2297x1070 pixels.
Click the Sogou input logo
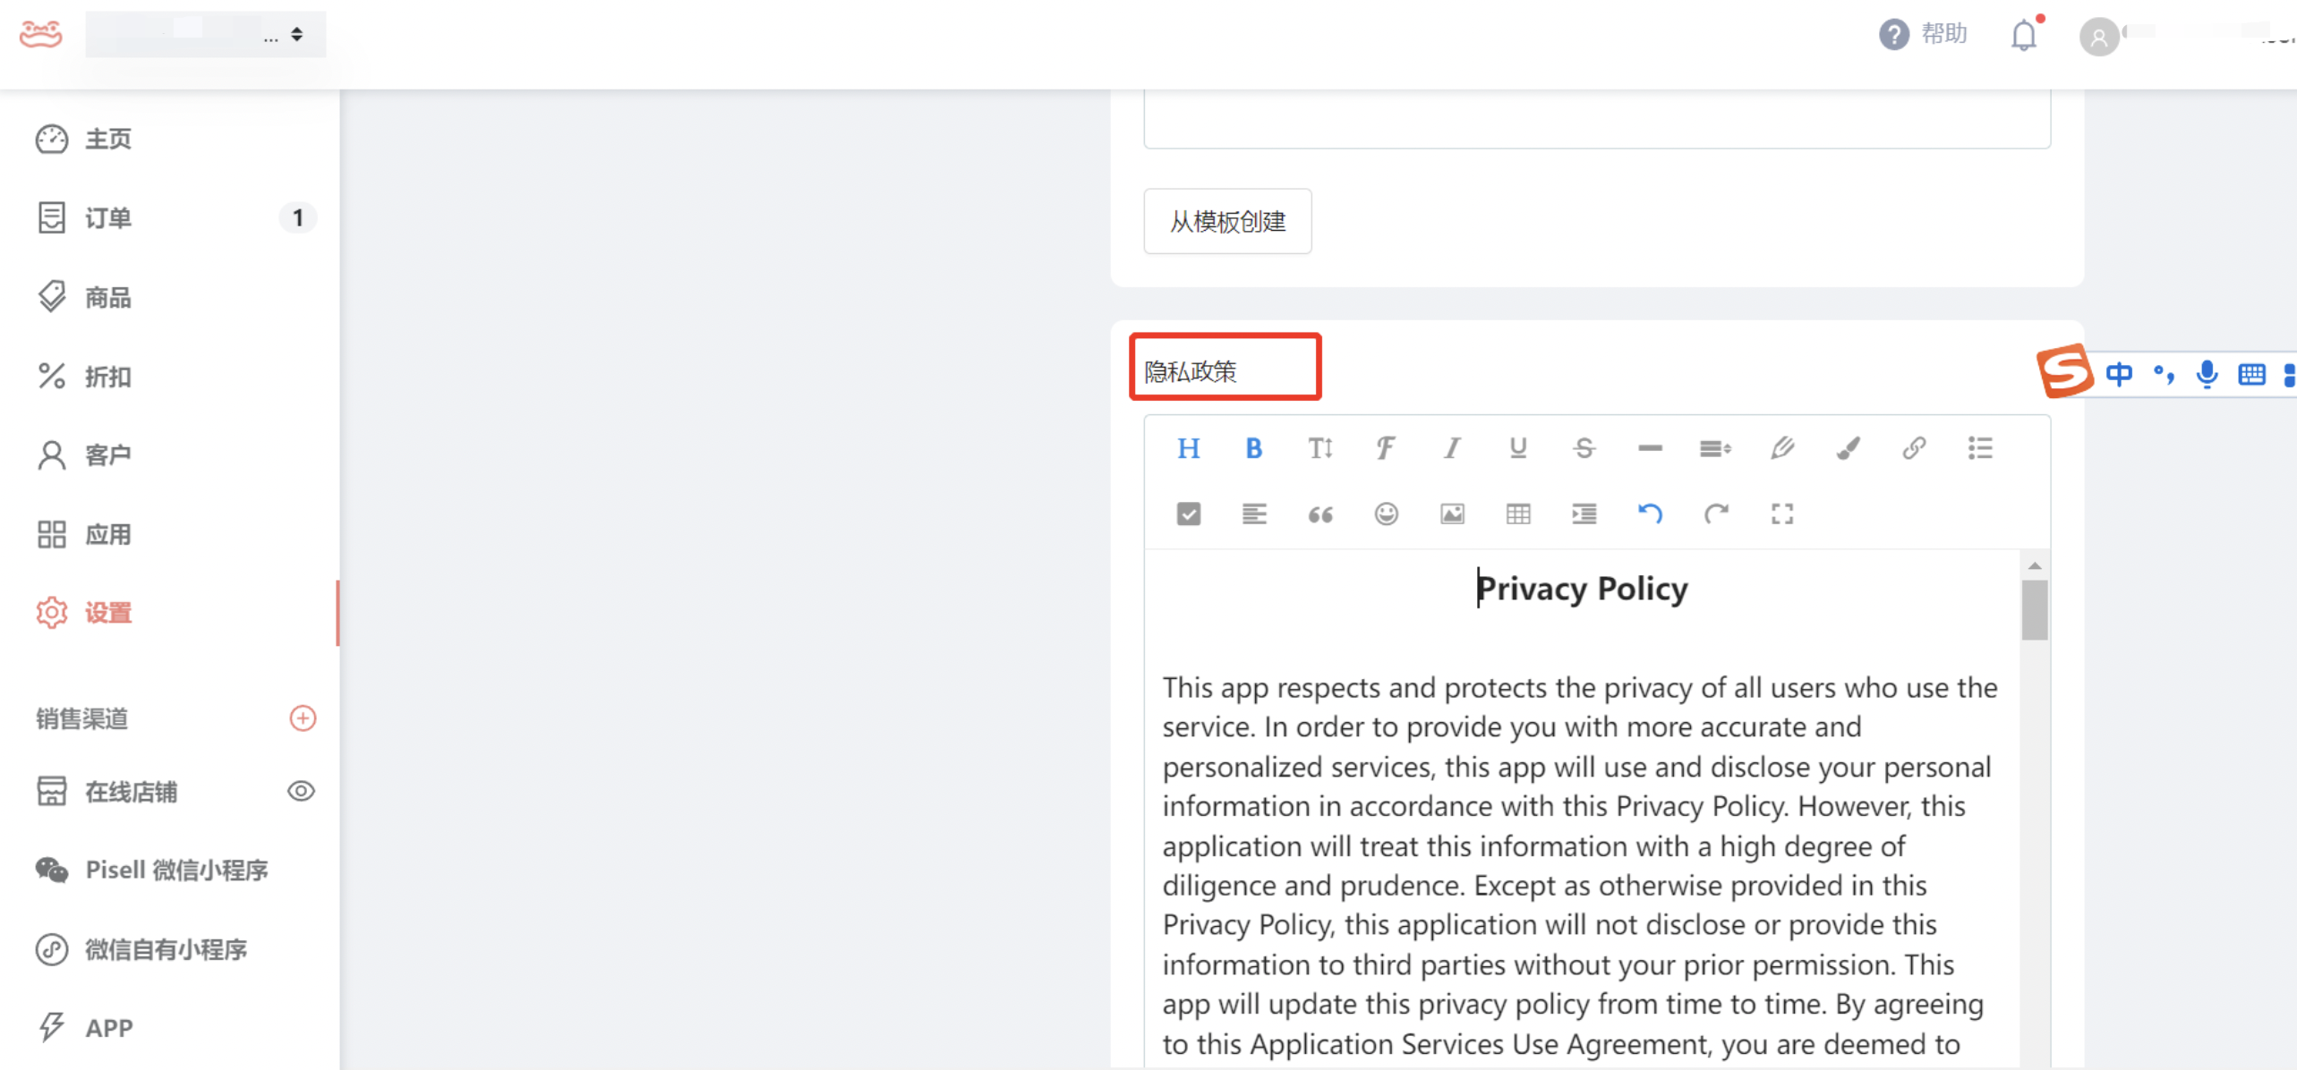(2064, 370)
